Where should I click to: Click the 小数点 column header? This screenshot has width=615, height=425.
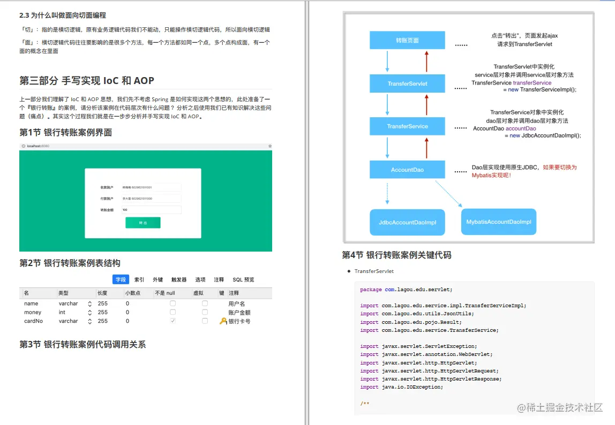pos(133,293)
